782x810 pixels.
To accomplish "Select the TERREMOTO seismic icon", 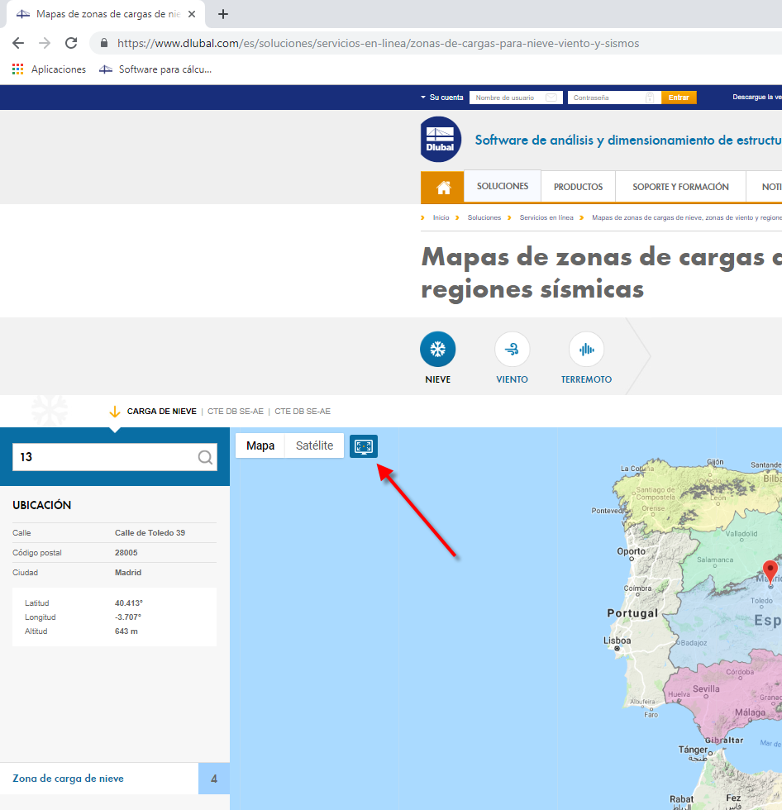I will 586,349.
